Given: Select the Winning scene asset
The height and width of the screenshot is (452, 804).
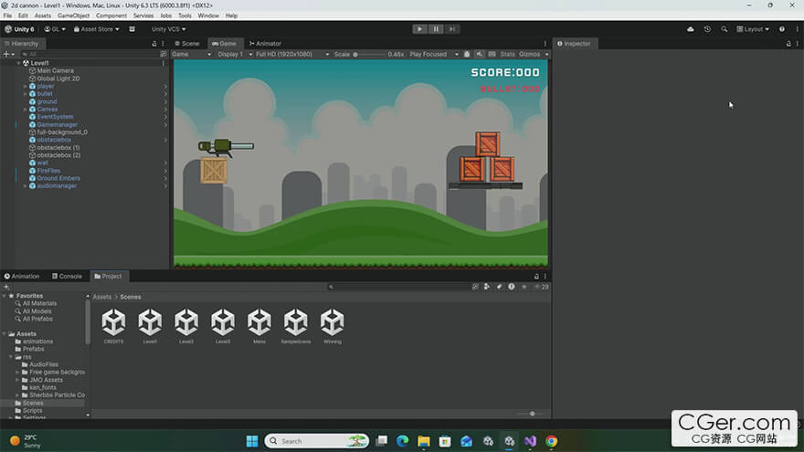Looking at the screenshot, I should tap(332, 326).
